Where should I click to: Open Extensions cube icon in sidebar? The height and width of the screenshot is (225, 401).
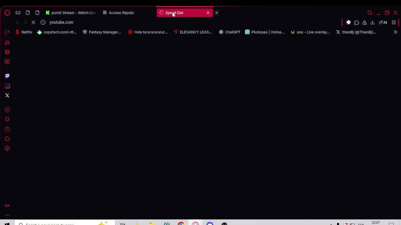click(x=7, y=139)
